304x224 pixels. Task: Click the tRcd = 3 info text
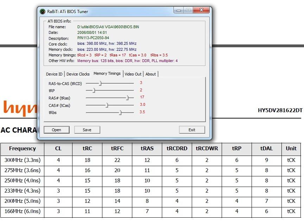click(84, 55)
